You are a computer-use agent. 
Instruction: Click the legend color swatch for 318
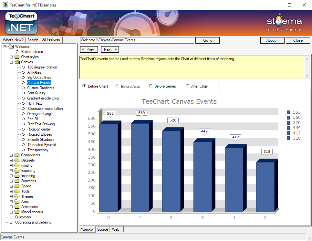[x=288, y=138]
